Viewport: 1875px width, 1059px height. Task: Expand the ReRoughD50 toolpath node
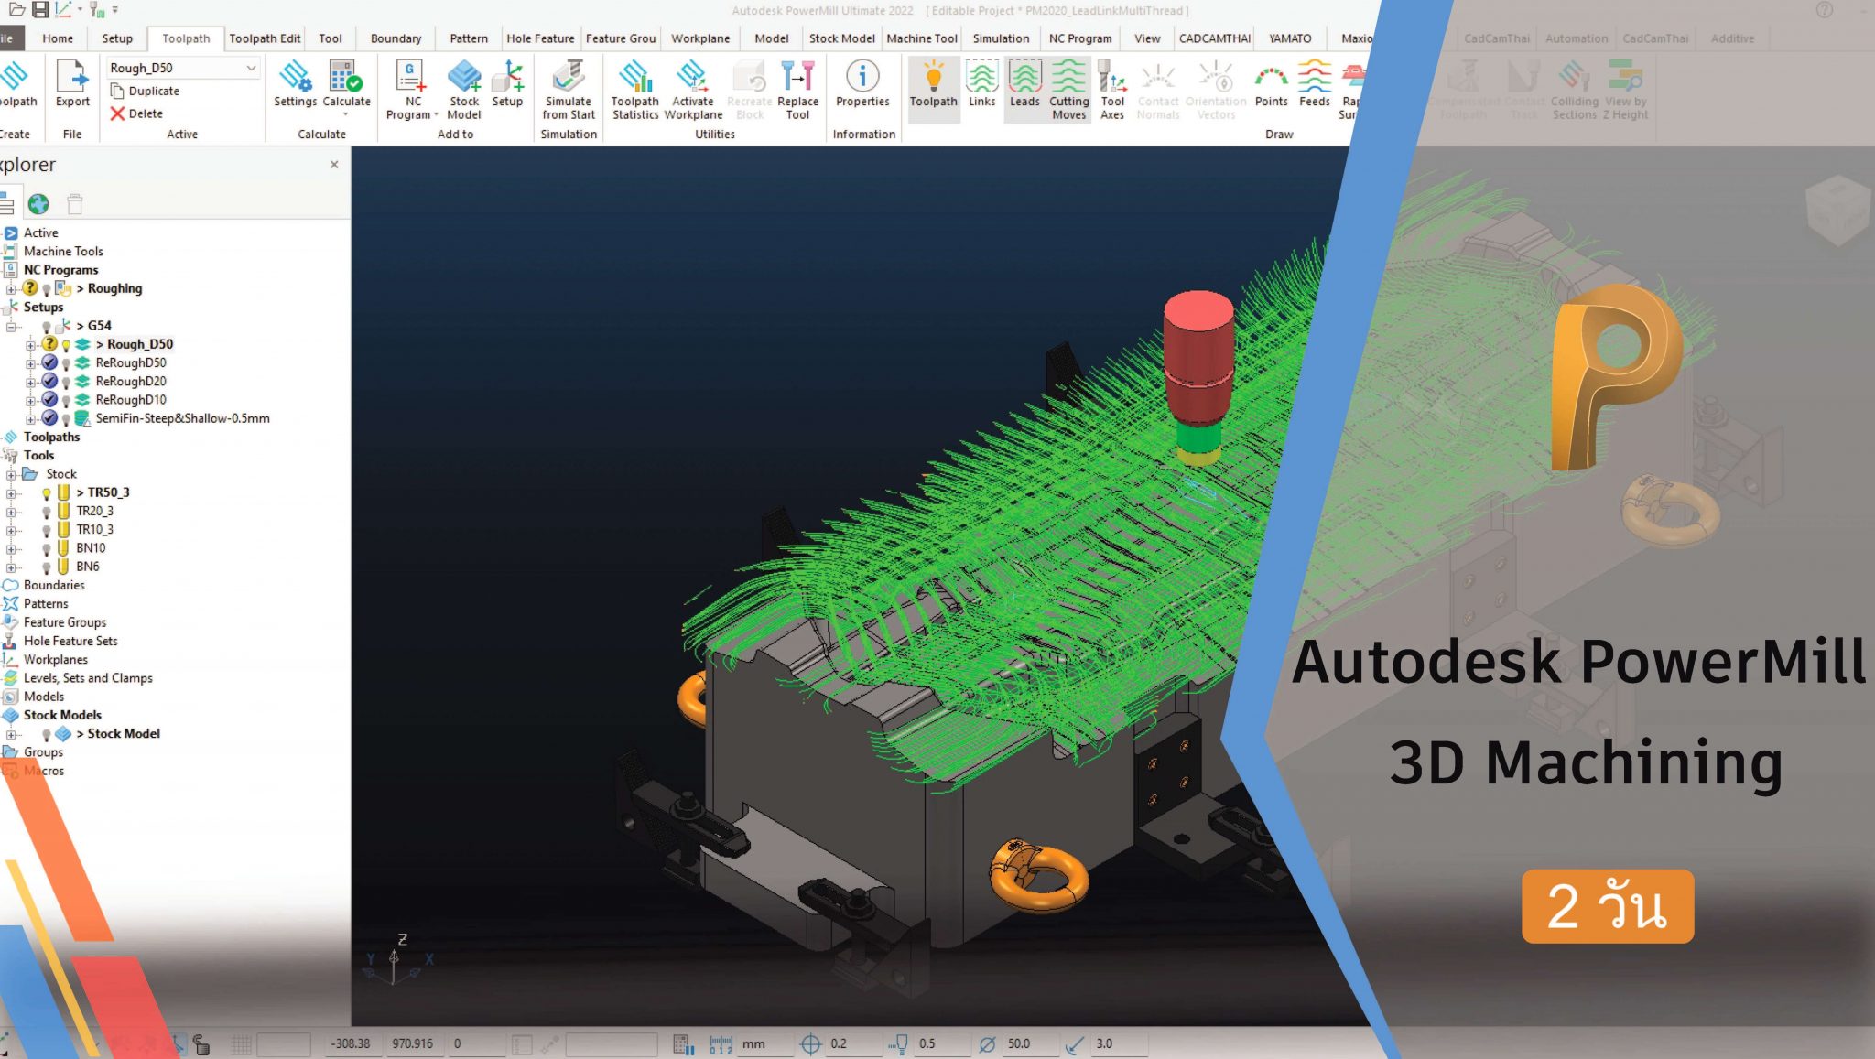point(30,362)
